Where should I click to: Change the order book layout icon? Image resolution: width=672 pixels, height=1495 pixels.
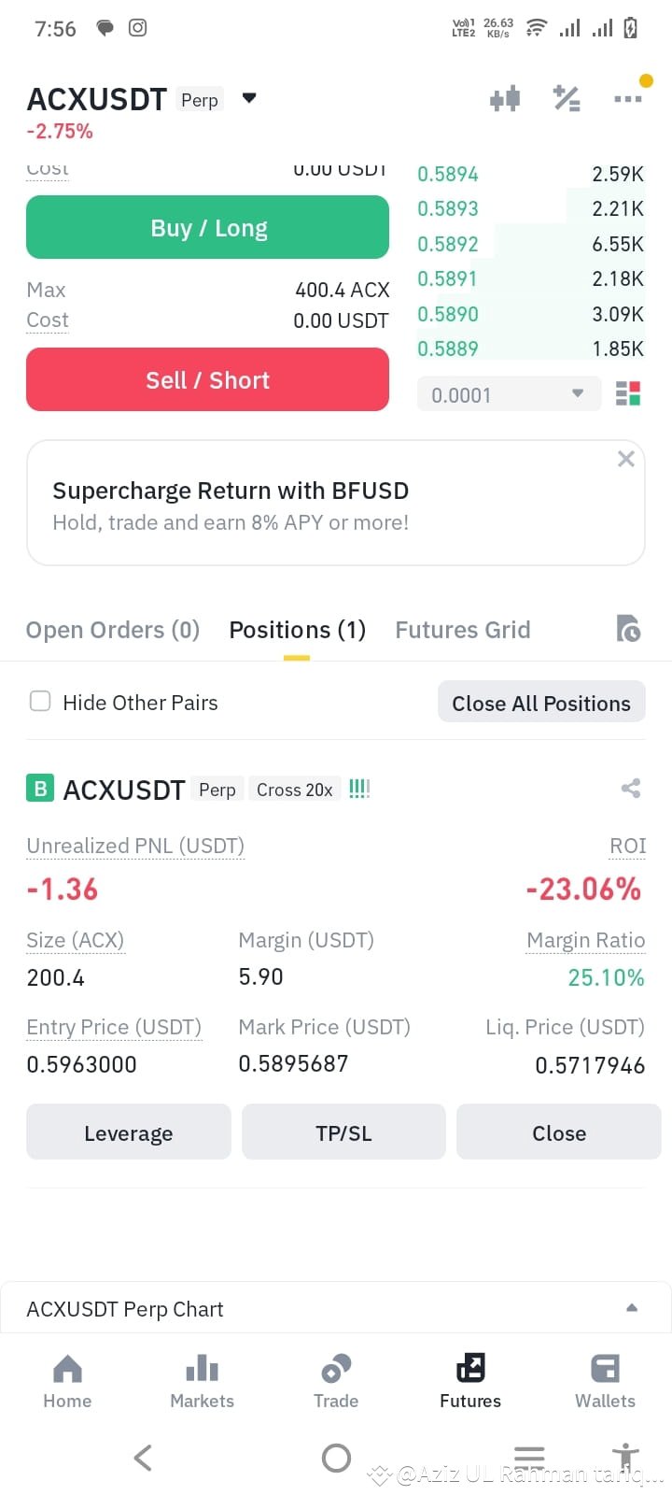[628, 394]
